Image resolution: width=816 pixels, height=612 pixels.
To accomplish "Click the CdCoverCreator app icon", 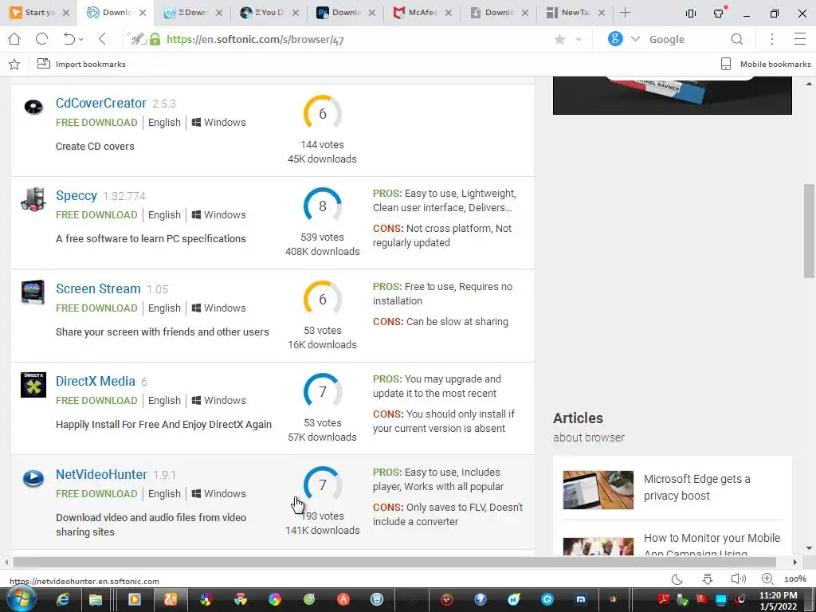I will (33, 107).
